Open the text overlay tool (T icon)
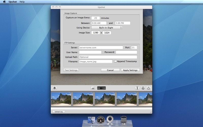Image resolution: width=203 pixels, height=127 pixels. pos(137,88)
